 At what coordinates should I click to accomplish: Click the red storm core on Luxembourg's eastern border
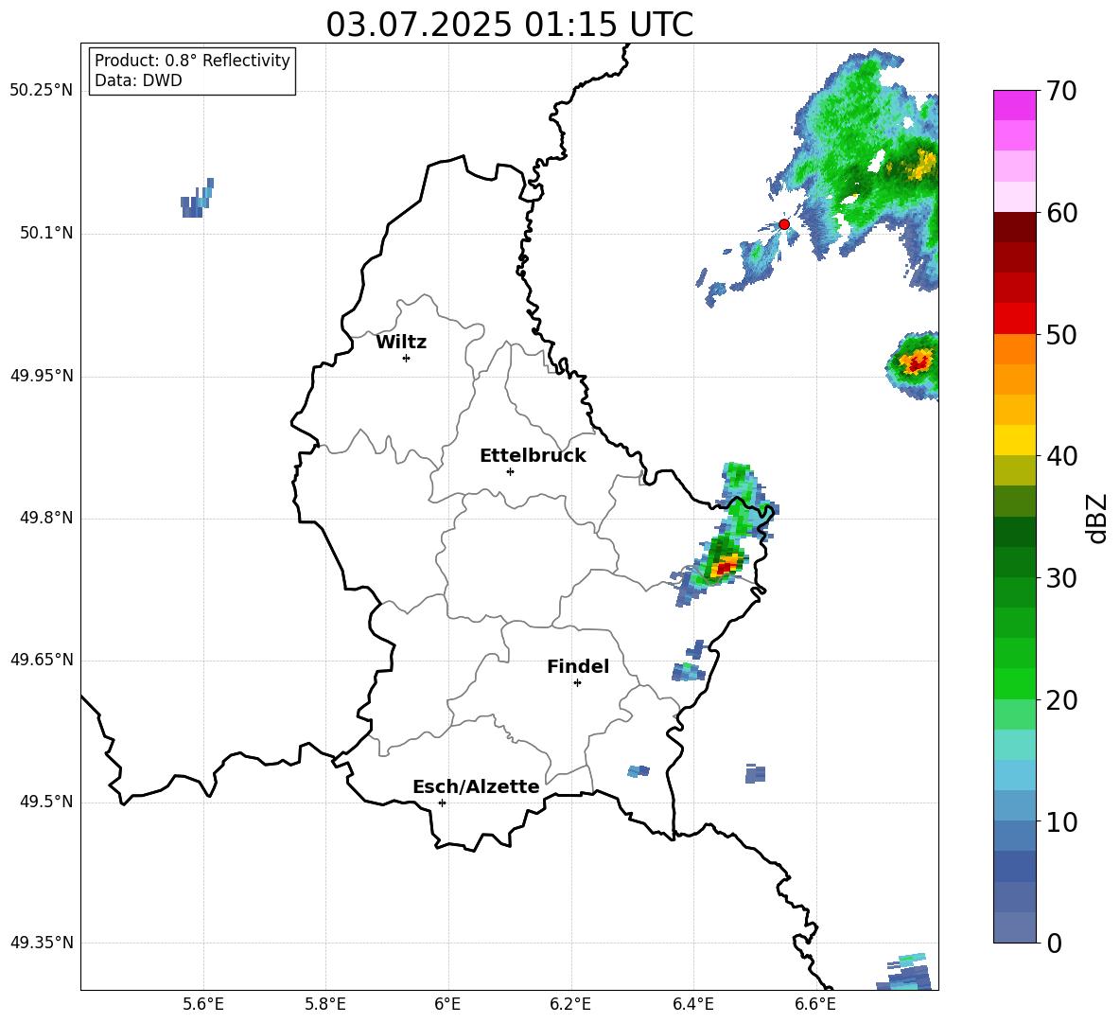(x=725, y=568)
